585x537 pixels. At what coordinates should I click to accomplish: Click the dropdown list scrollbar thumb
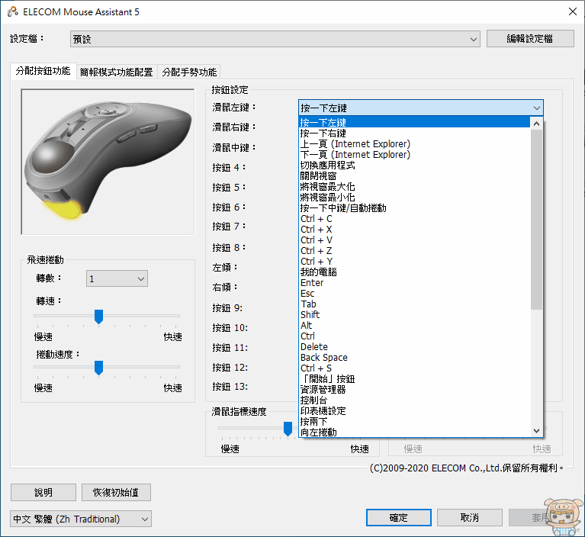(x=536, y=219)
